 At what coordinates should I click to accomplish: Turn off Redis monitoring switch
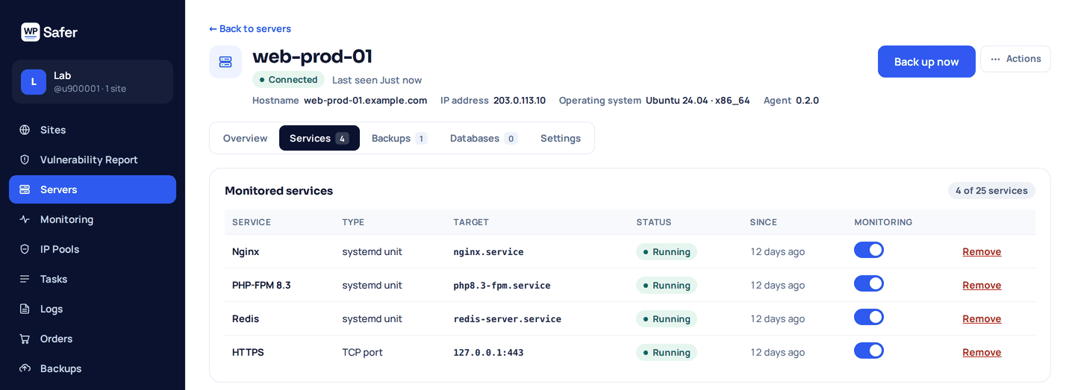pyautogui.click(x=869, y=317)
